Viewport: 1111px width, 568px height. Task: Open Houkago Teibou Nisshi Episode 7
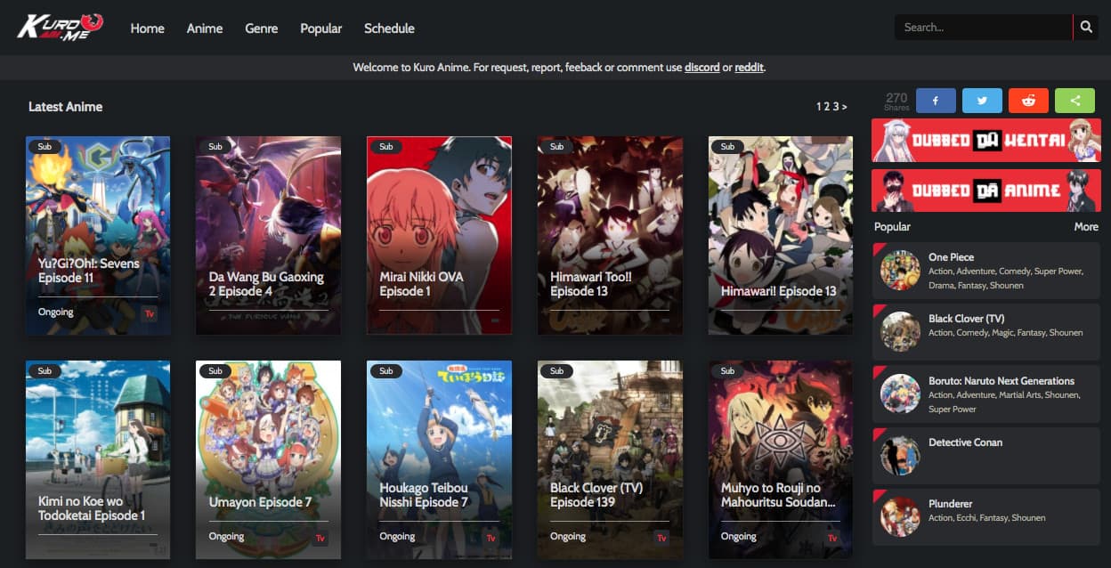click(439, 459)
